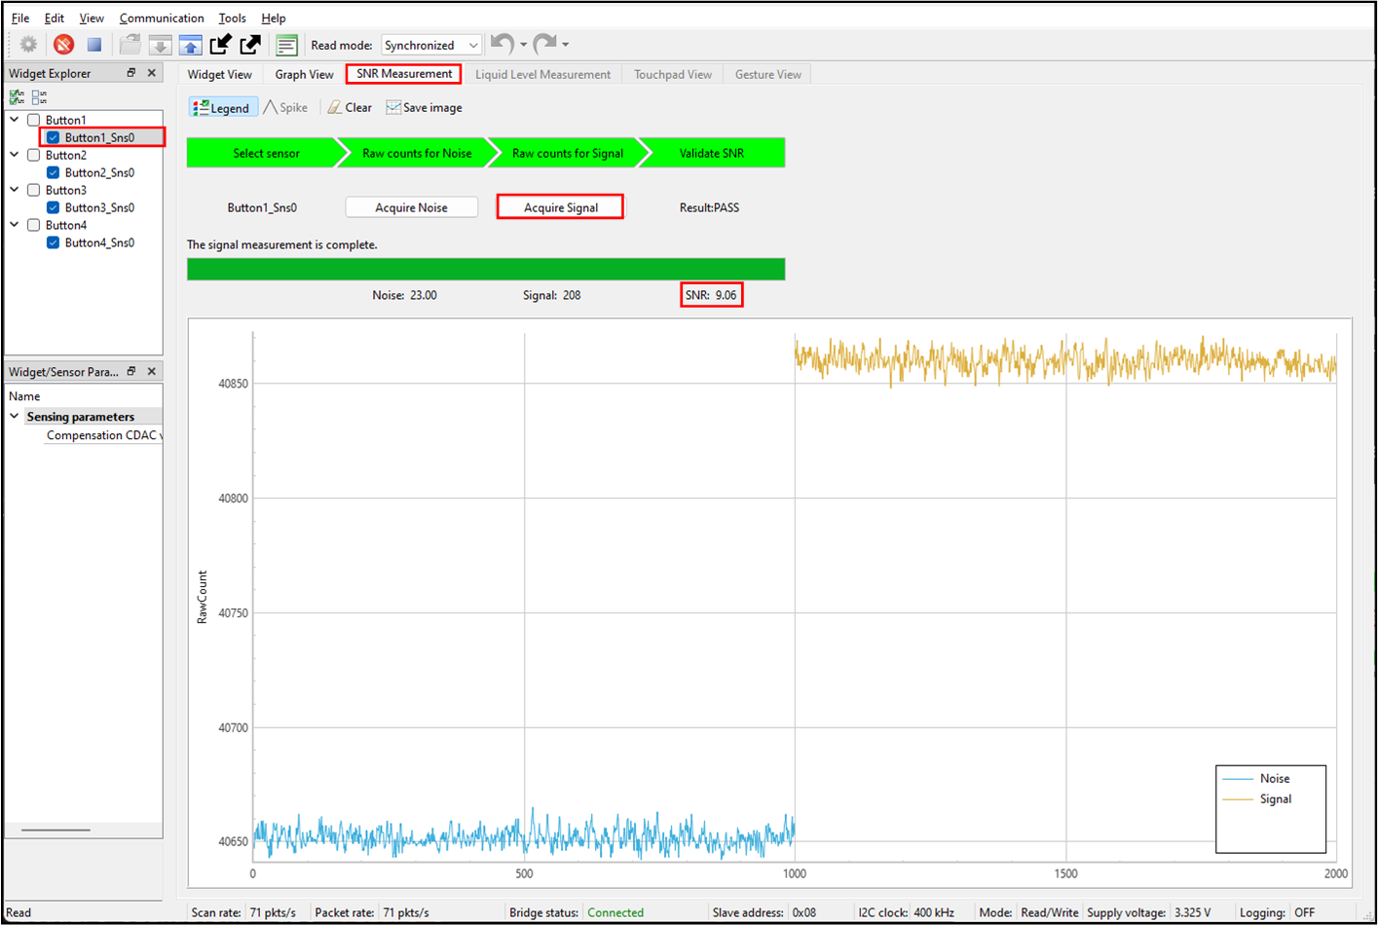This screenshot has height=925, width=1378.
Task: Open the Read mode Synchronized dropdown
Action: [x=431, y=45]
